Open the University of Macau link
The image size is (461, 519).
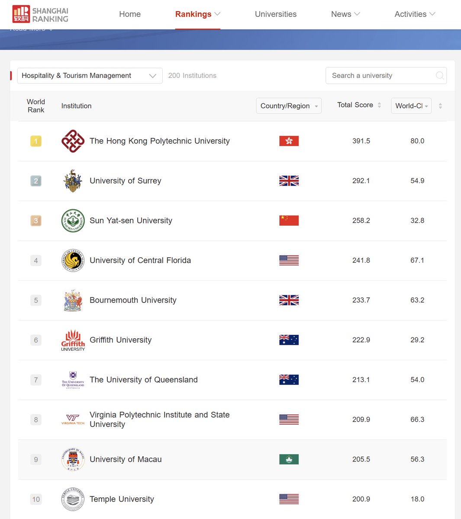126,459
